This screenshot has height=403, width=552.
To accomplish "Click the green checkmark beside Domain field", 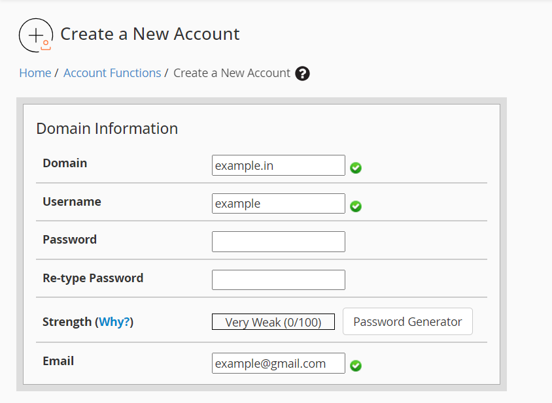I will [356, 168].
